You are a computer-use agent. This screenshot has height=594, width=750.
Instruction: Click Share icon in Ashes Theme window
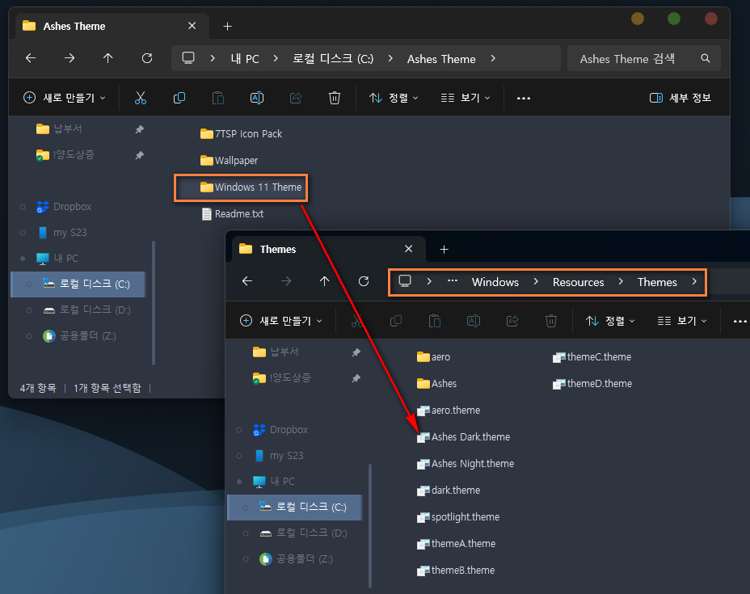(296, 98)
